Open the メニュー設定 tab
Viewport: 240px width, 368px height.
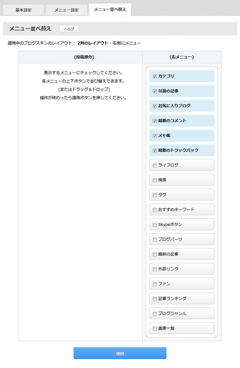pos(67,10)
